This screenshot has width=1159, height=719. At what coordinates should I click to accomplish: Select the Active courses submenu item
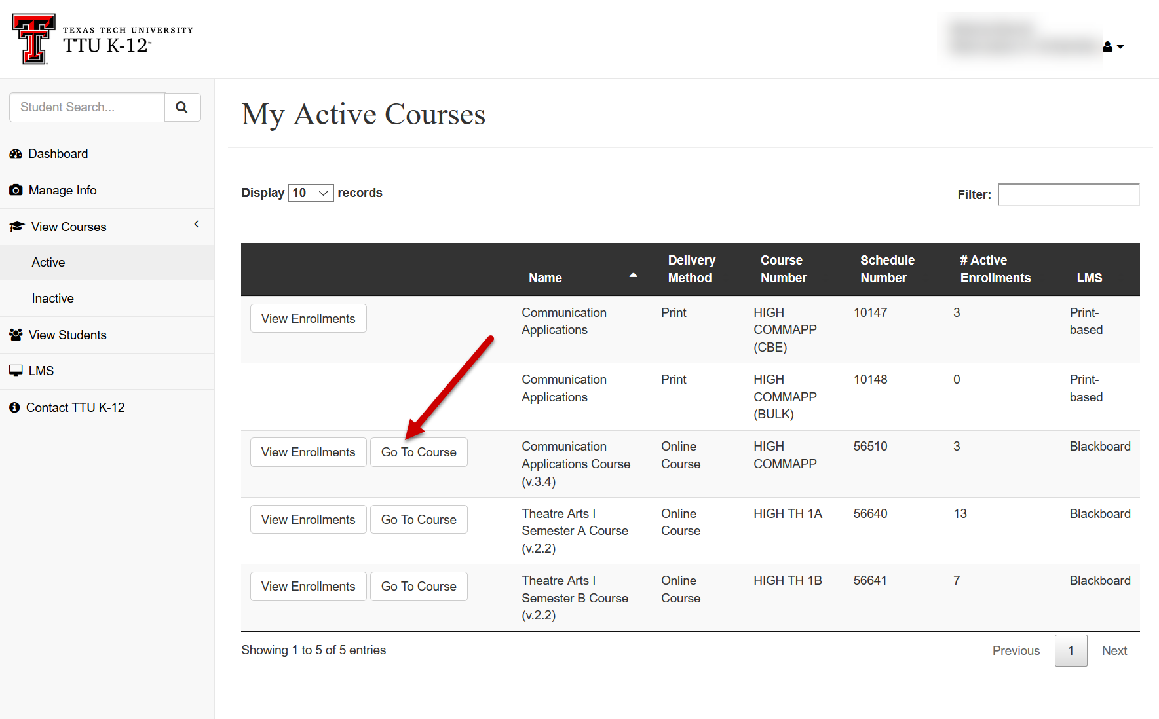107,263
